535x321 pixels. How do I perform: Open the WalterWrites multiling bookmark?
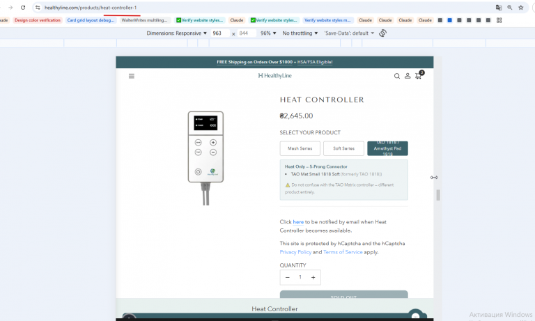145,20
